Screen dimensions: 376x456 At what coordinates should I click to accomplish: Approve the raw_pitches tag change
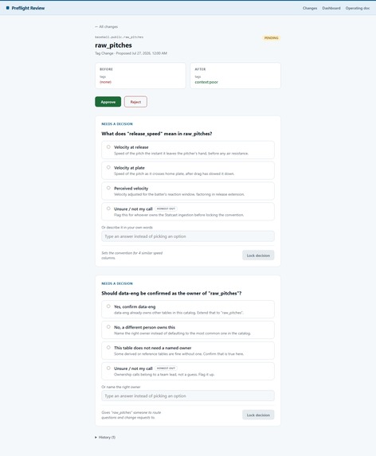coord(108,102)
